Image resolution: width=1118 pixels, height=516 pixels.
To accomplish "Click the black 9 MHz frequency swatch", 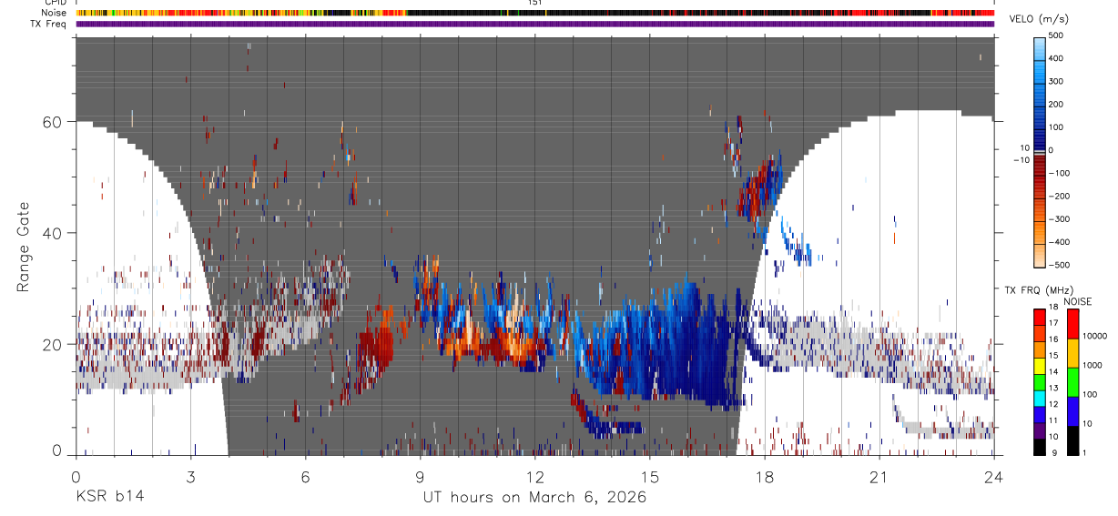I will pyautogui.click(x=1041, y=447).
